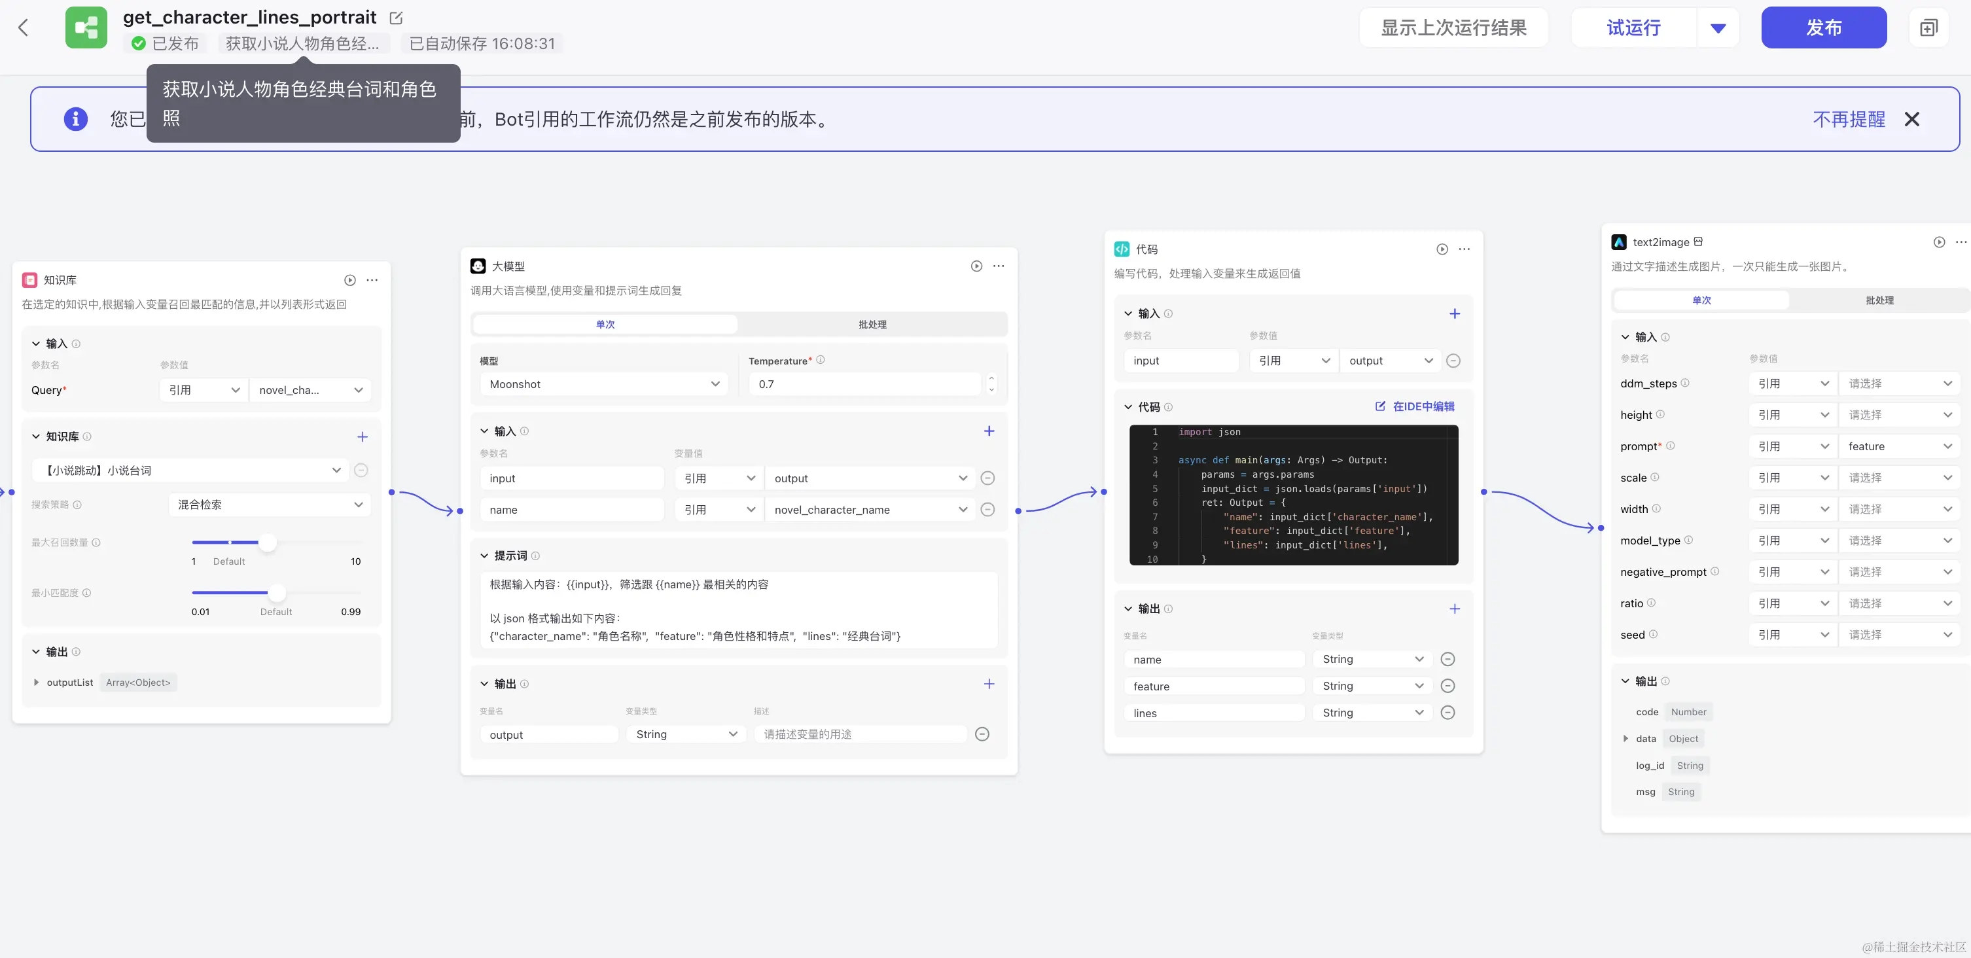The image size is (1971, 958).
Task: Click the Temperature input field
Action: pyautogui.click(x=864, y=384)
